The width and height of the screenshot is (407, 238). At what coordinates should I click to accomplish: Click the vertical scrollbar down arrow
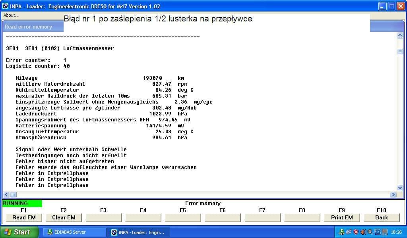[x=400, y=188]
